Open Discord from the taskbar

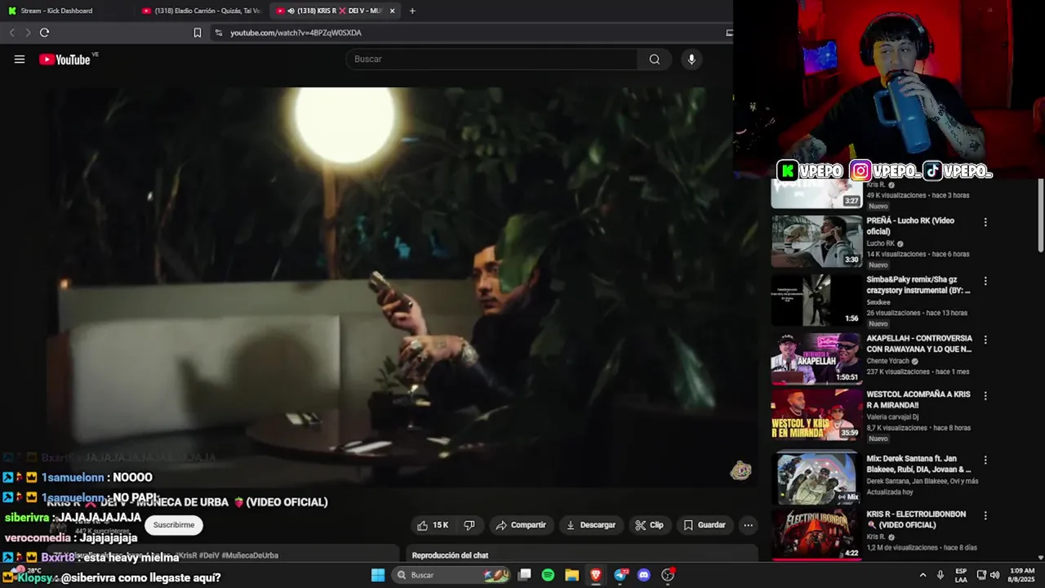644,575
